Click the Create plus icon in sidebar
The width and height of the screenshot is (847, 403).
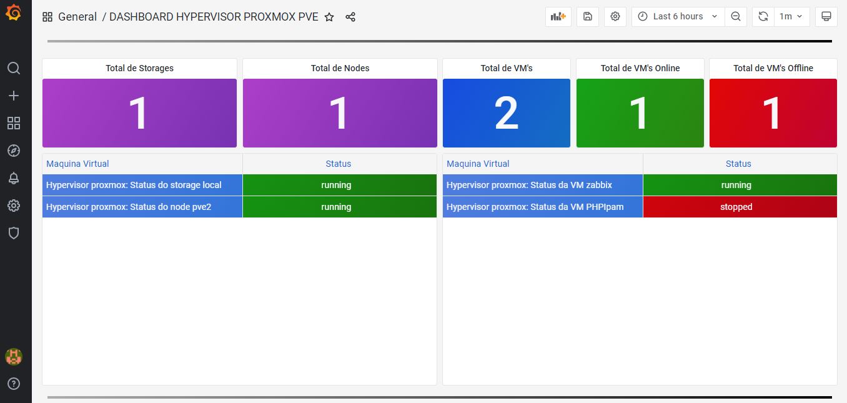point(14,96)
